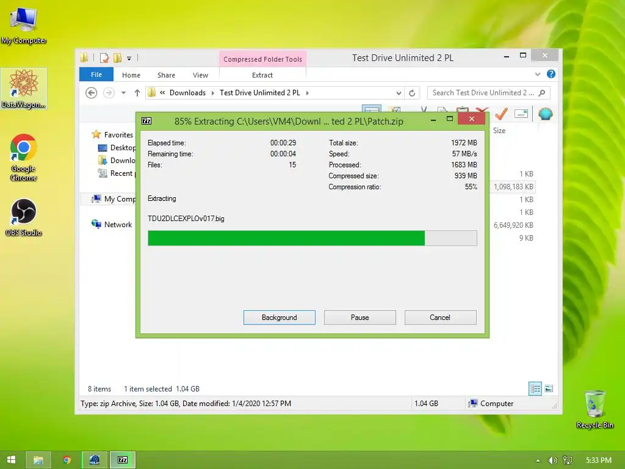Select the file row sized 1,098,183 KB
Image resolution: width=625 pixels, height=469 pixels.
point(513,187)
